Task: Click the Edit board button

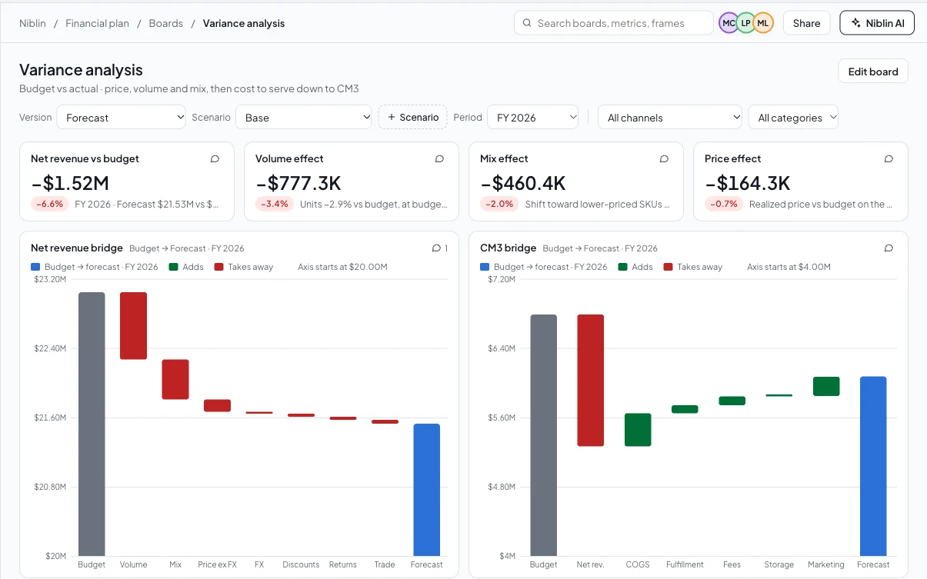Action: [873, 72]
